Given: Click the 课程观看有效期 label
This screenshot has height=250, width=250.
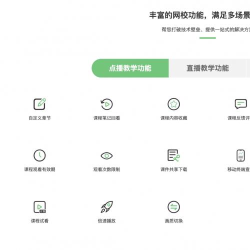Looking at the screenshot, I should point(39,169).
